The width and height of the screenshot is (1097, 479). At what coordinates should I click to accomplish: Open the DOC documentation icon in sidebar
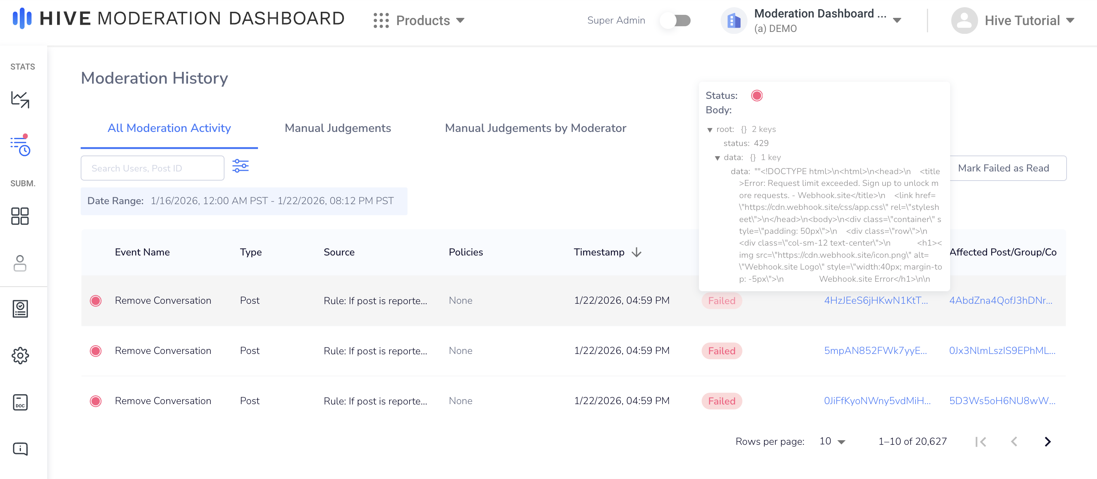tap(20, 402)
